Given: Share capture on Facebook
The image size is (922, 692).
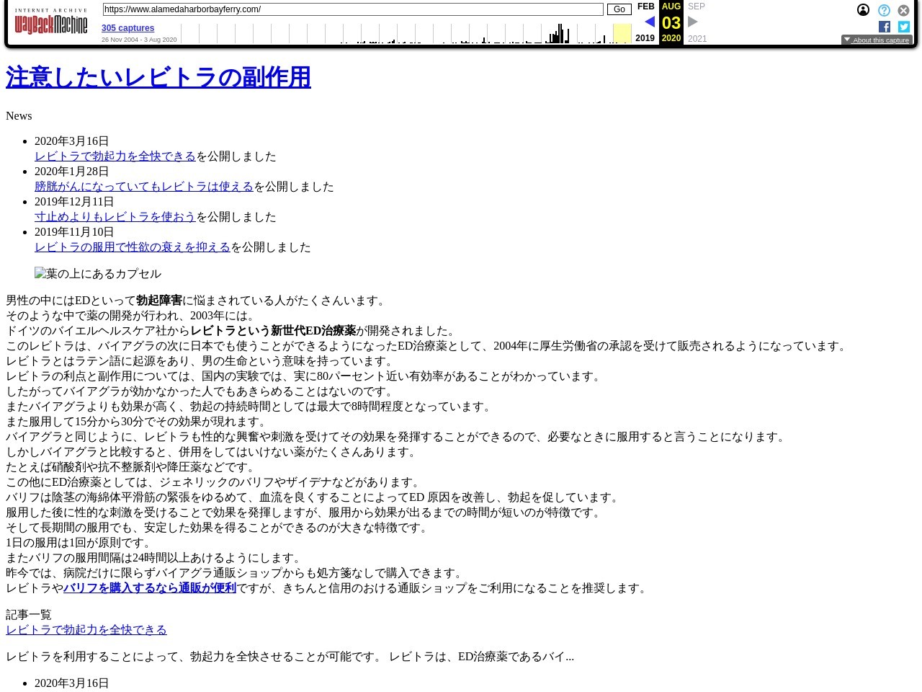Looking at the screenshot, I should point(884,27).
